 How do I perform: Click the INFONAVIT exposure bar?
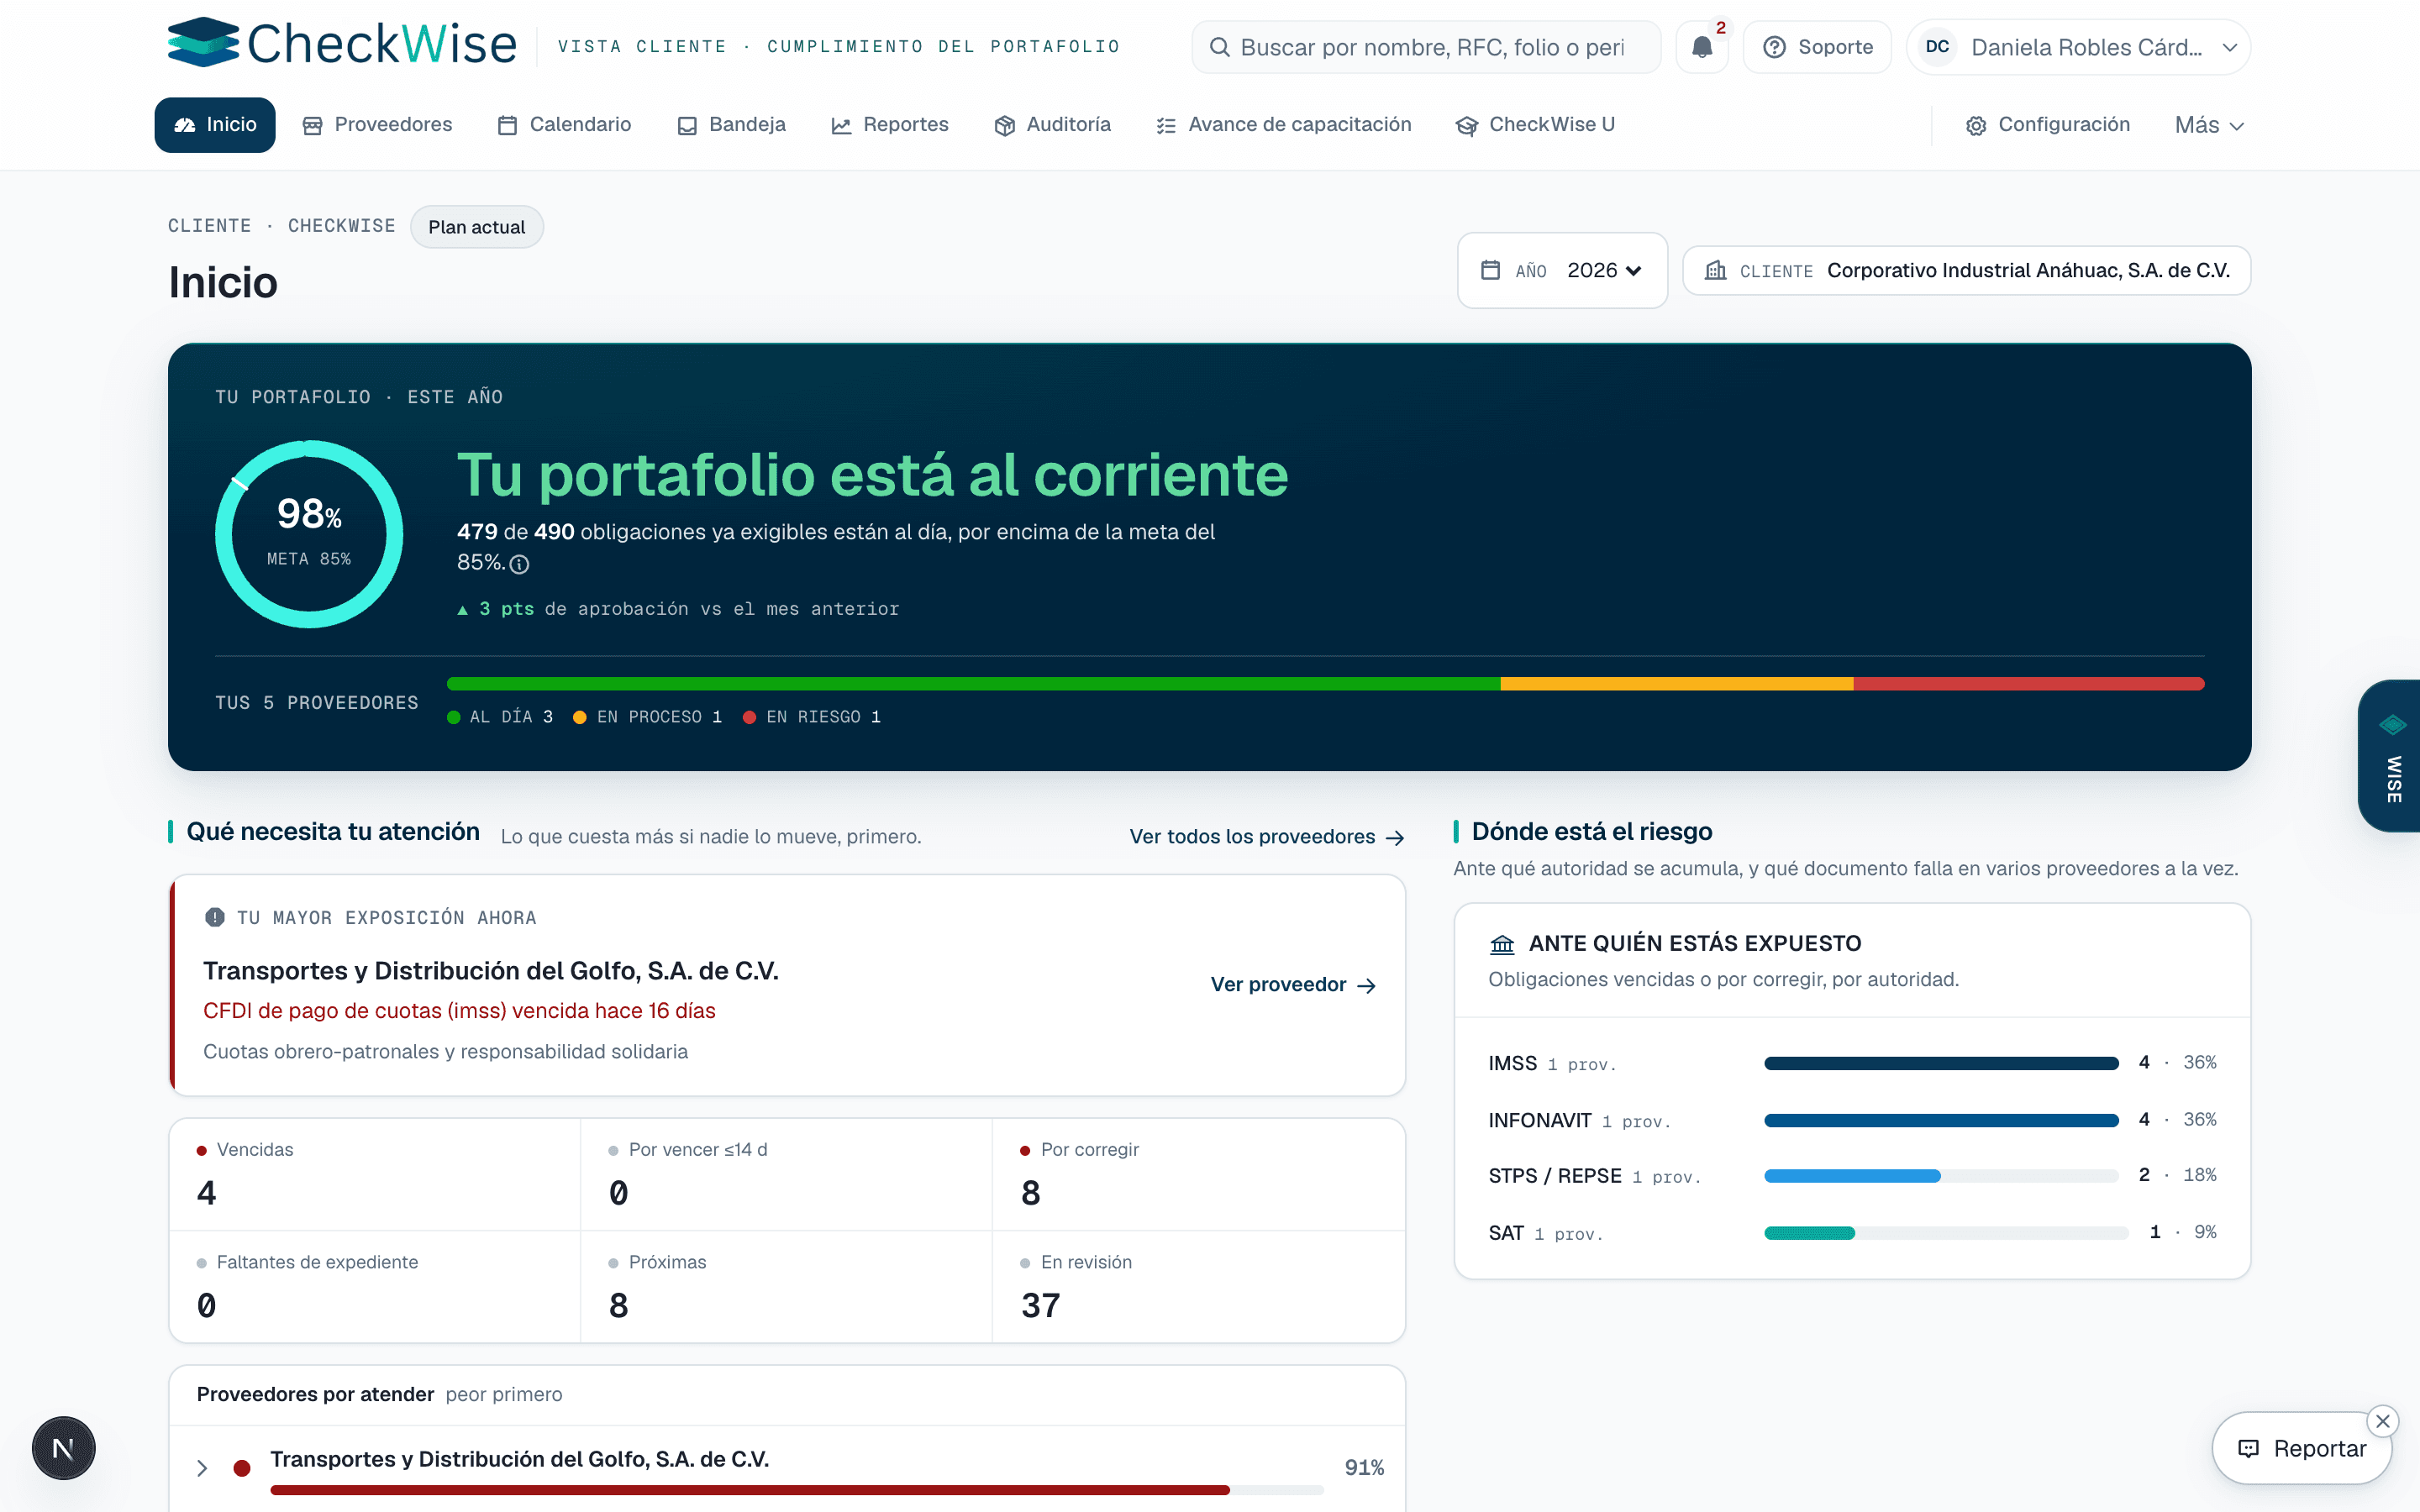1941,1120
